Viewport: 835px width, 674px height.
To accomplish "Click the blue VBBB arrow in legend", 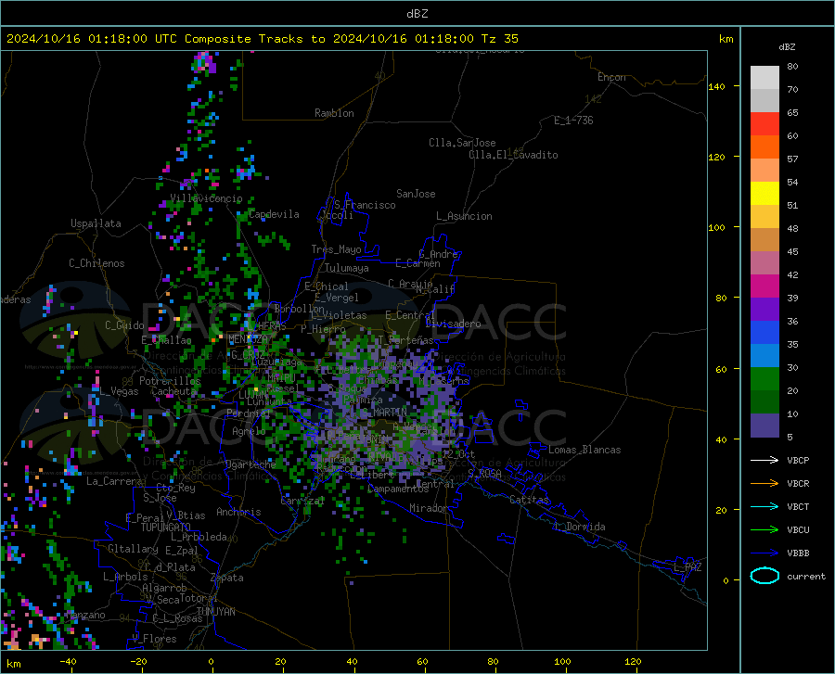I will (764, 553).
